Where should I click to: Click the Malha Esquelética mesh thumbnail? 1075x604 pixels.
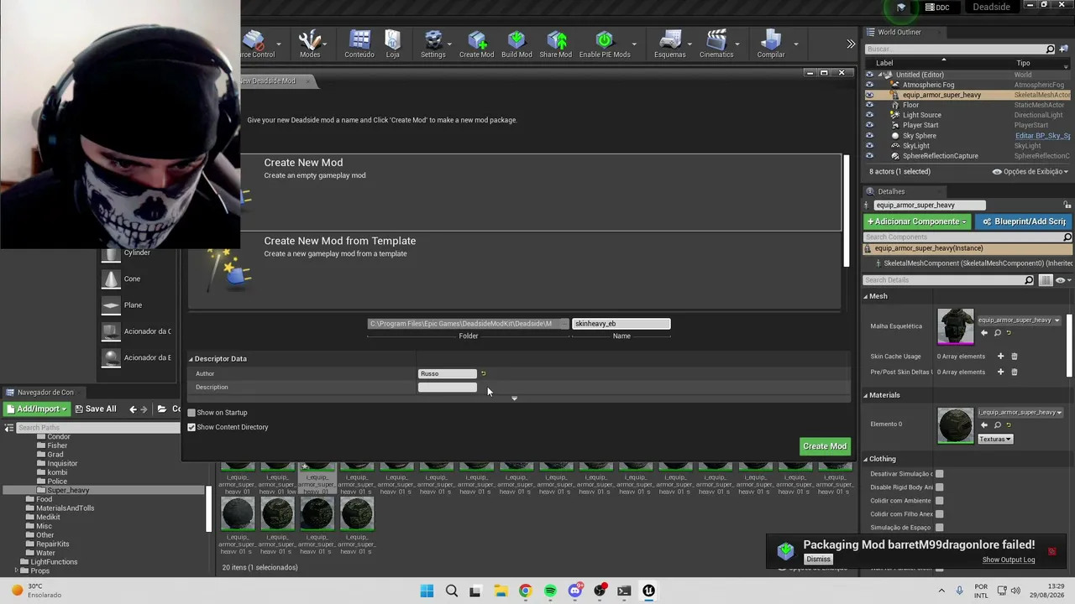click(956, 326)
